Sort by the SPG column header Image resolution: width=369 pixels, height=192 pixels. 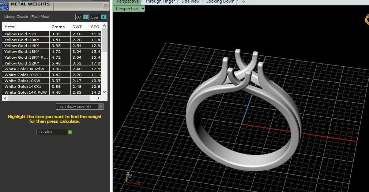[95, 27]
